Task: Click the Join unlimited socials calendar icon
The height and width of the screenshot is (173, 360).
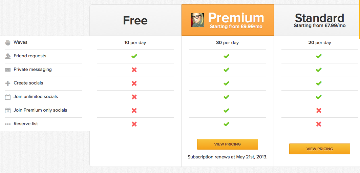Action: (x=8, y=97)
